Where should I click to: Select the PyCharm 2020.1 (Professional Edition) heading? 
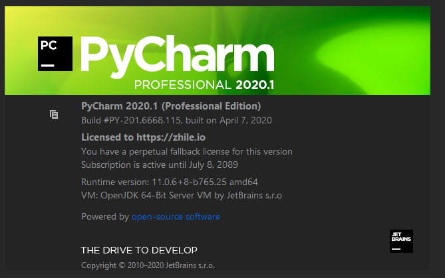pos(171,106)
